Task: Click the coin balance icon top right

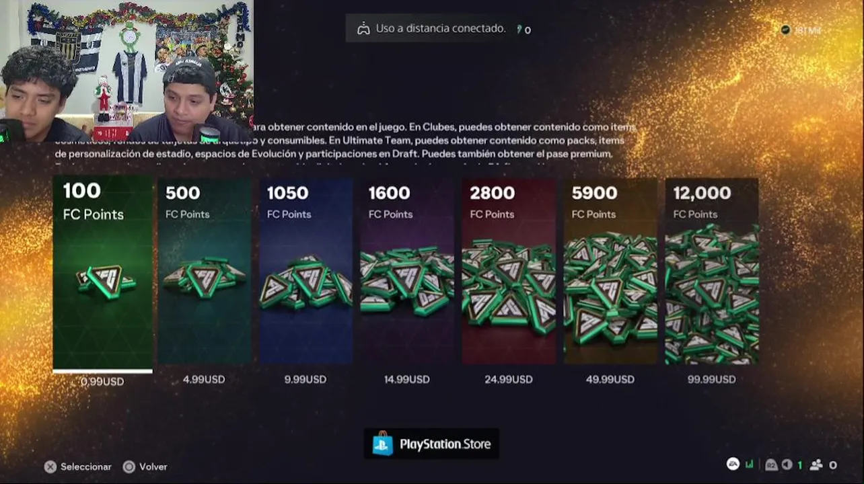Action: [x=785, y=30]
